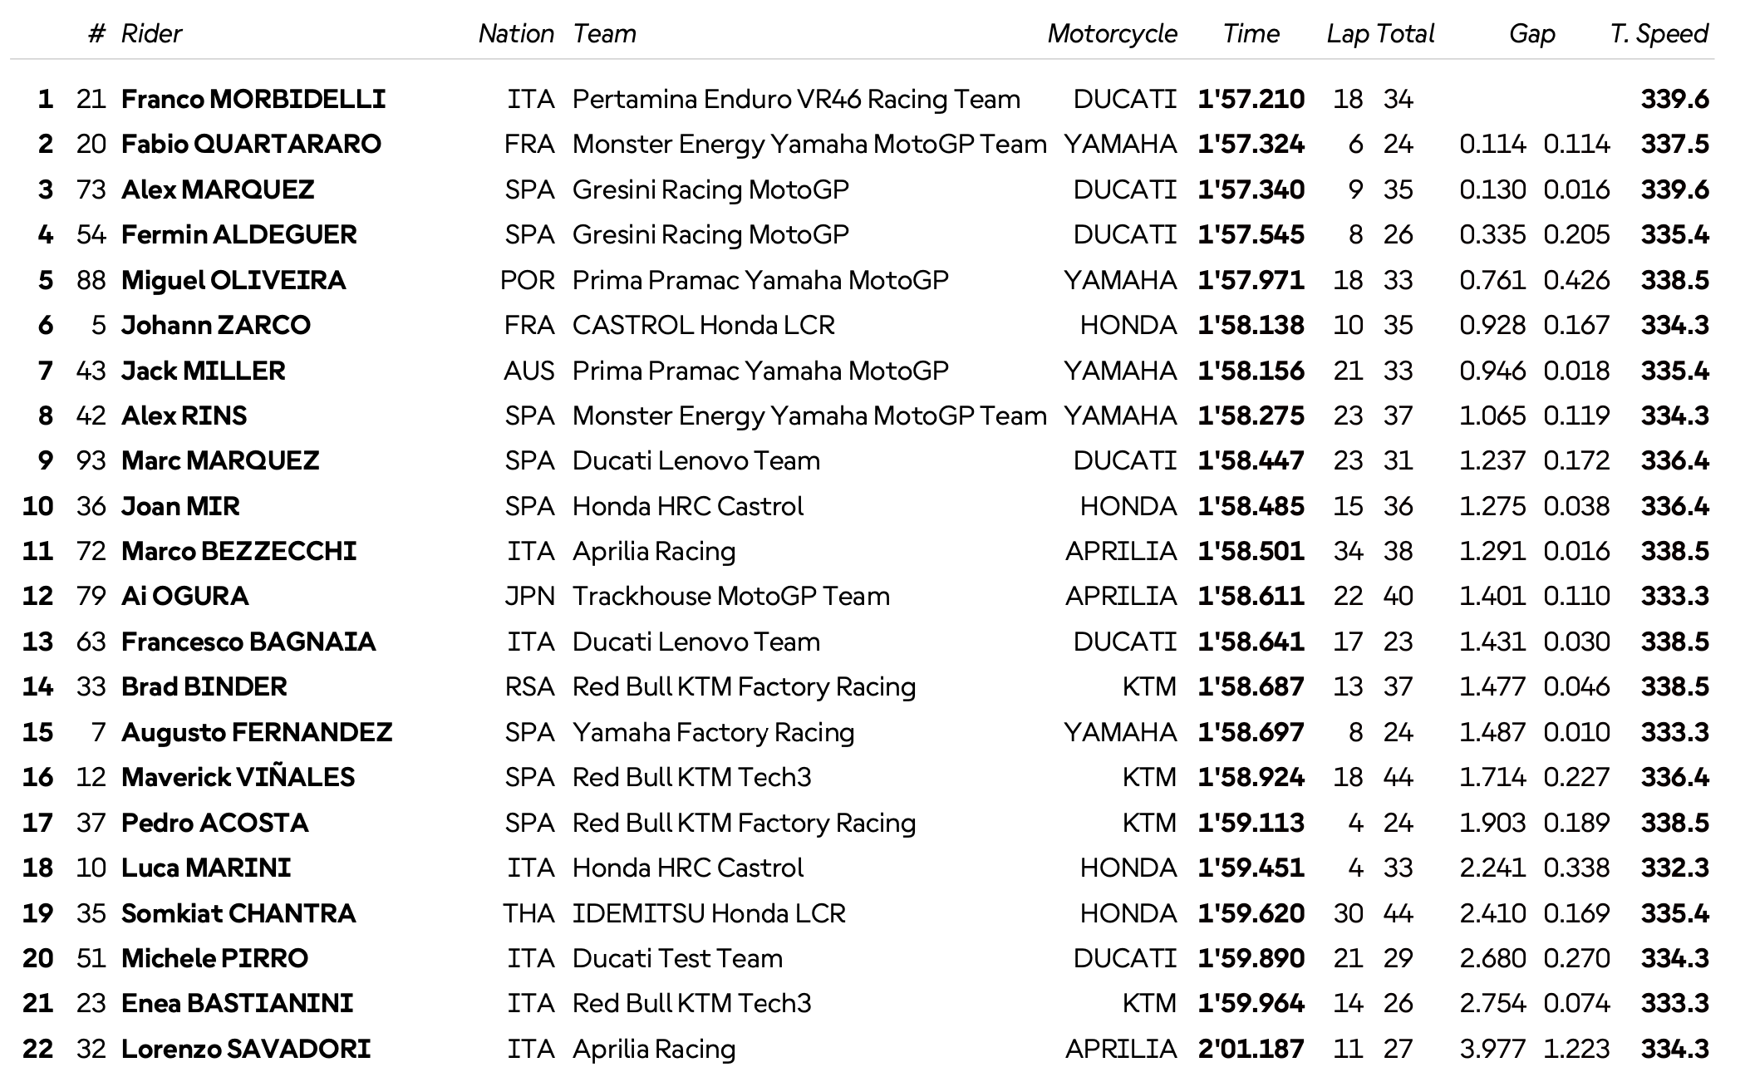
Task: Select rider Fabio QUARTARARO
Action: click(251, 144)
